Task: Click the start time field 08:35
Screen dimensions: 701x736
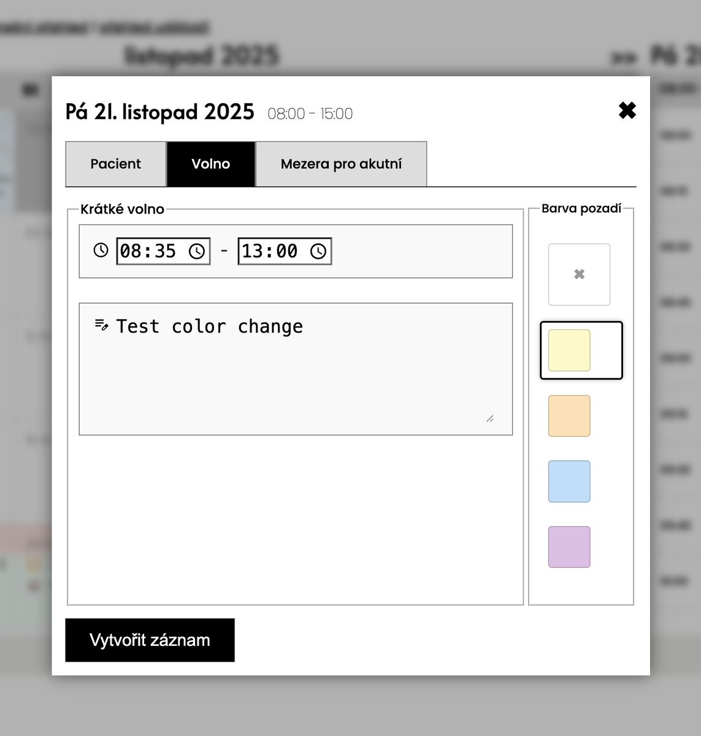Action: coord(163,251)
